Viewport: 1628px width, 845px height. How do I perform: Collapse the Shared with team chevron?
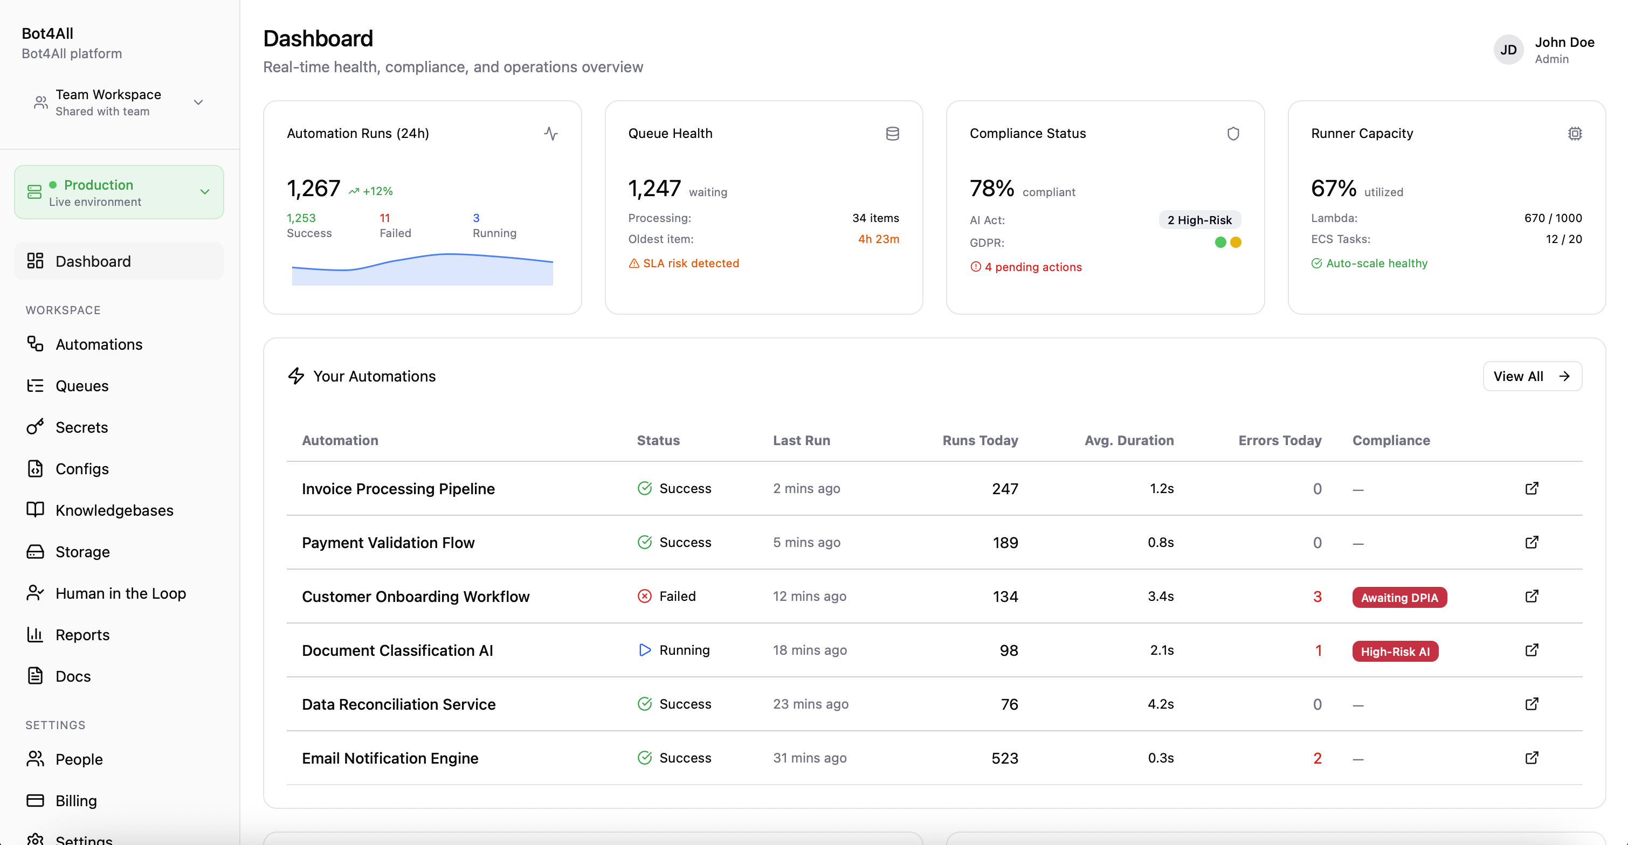(198, 102)
